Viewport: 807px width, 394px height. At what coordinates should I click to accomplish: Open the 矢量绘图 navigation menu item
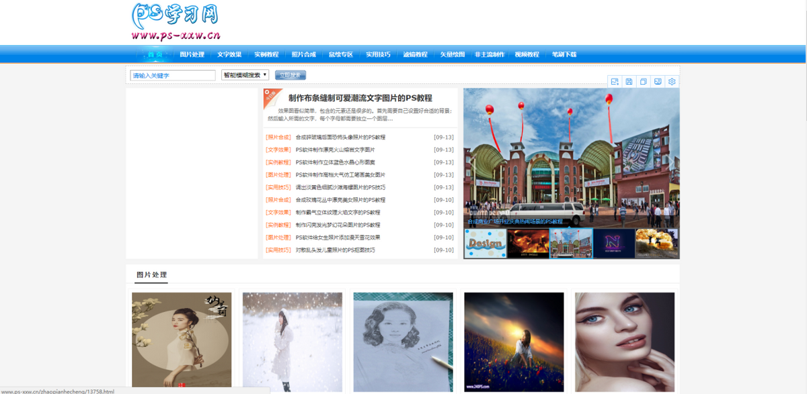pos(453,54)
